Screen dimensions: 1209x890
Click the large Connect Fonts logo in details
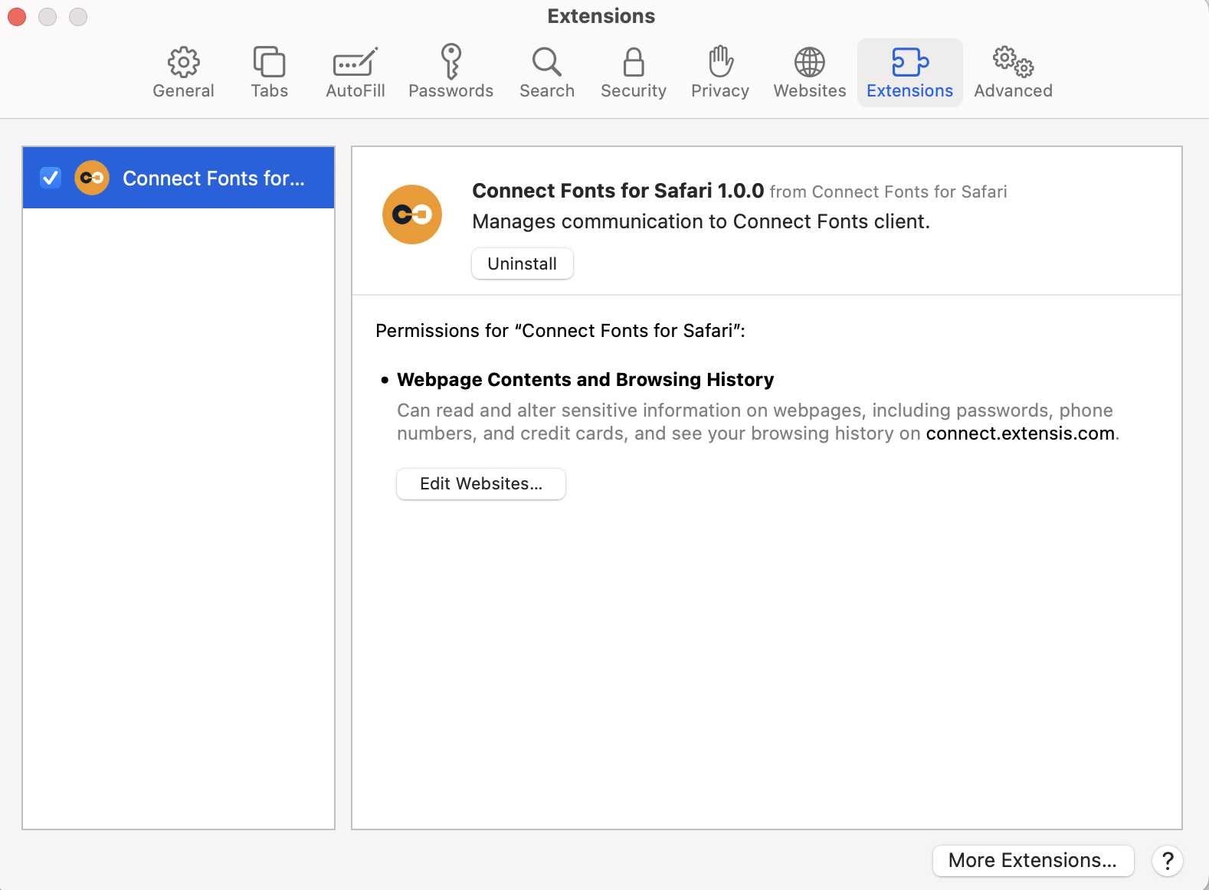(x=412, y=214)
